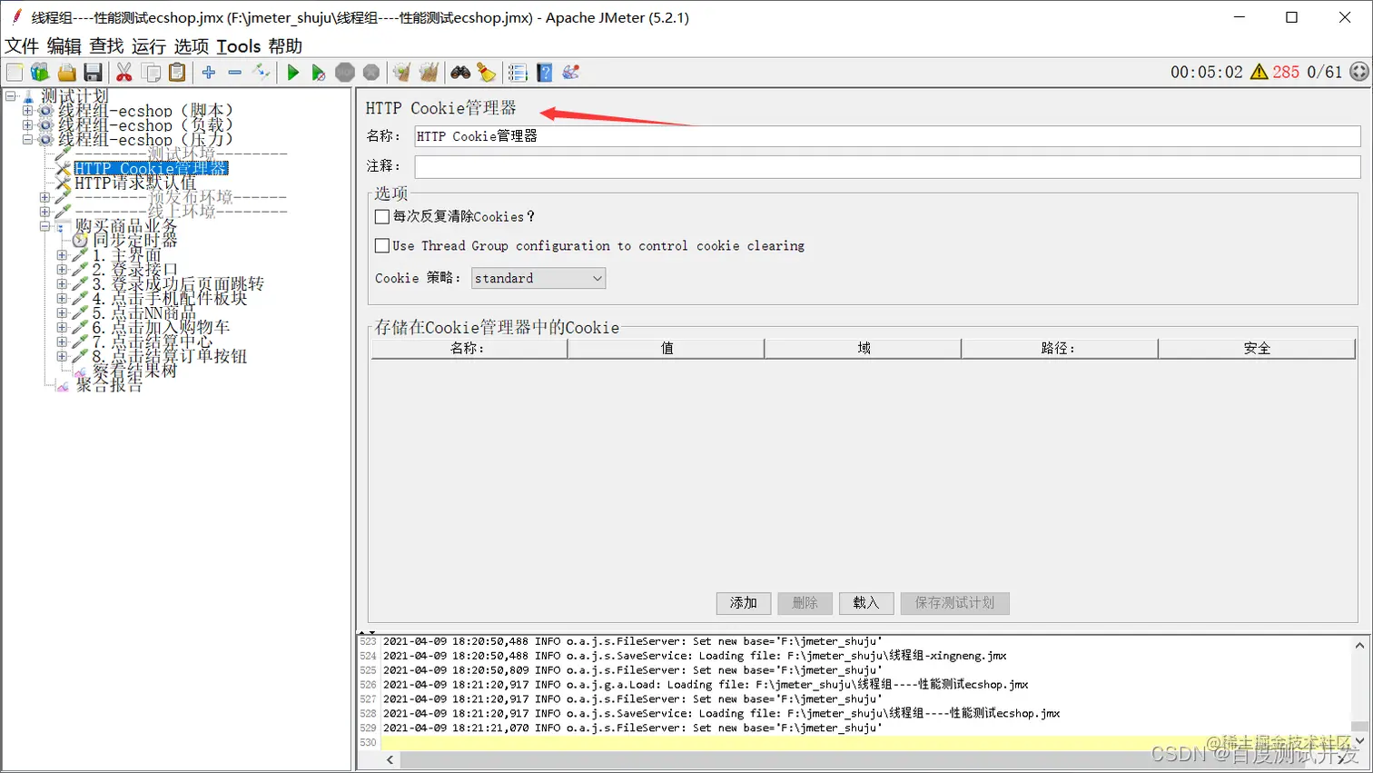Click the minus Collapse All icon
The height and width of the screenshot is (773, 1373).
(235, 73)
